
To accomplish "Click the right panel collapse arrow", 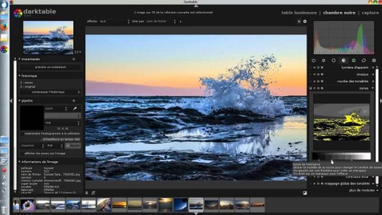I will [x=381, y=101].
